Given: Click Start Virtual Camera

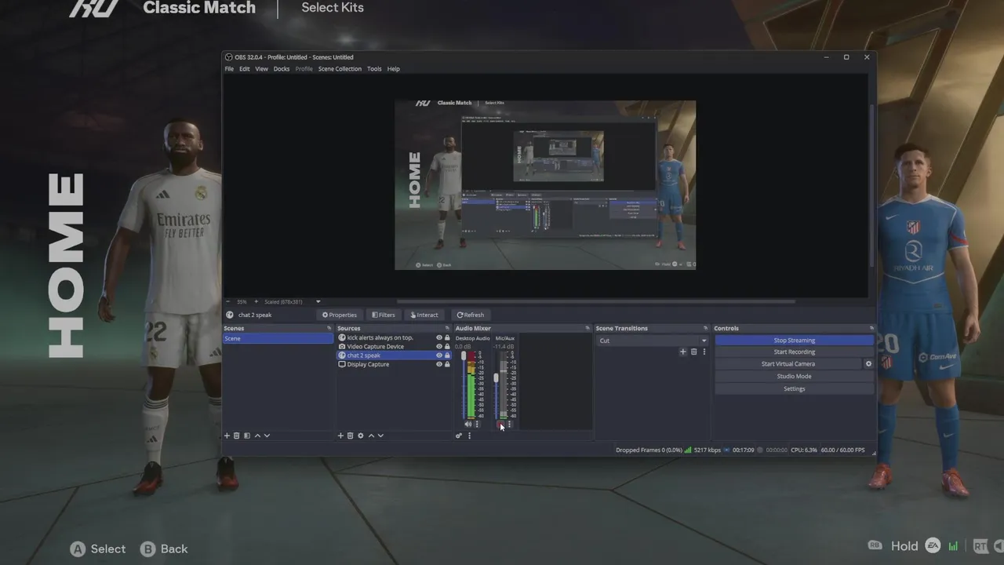Looking at the screenshot, I should click(788, 364).
